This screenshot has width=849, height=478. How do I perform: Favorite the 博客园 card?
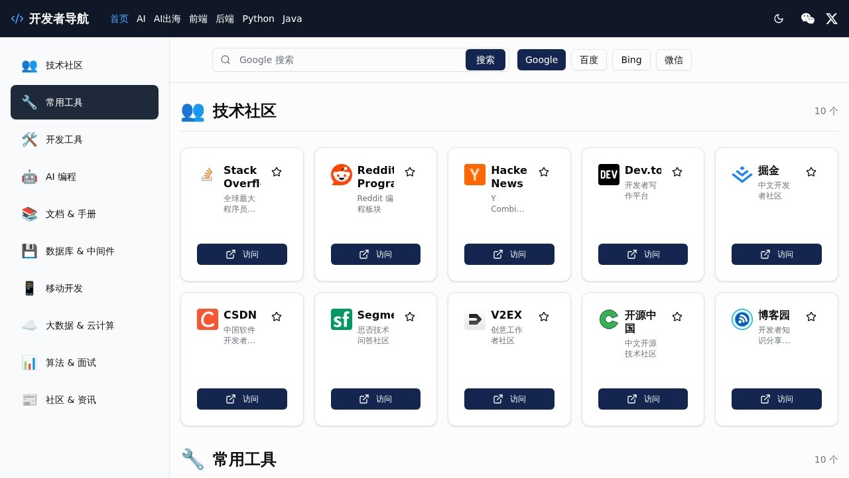(x=811, y=317)
